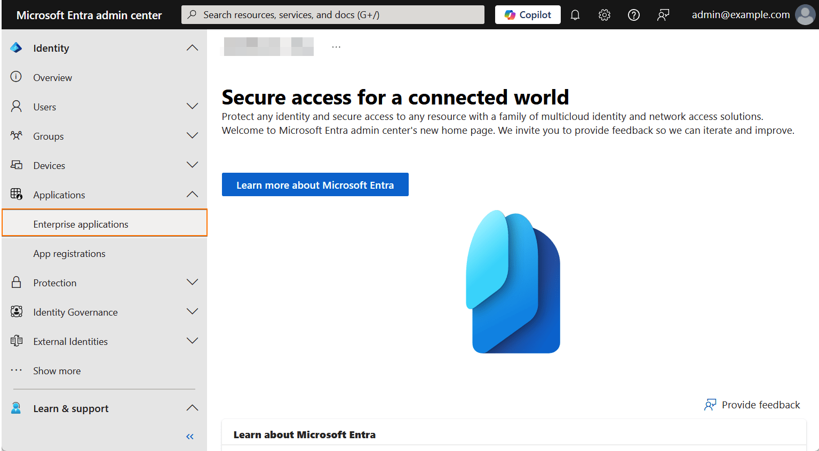Open the account avatar menu
Screen dimensions: 819x451
(805, 14)
